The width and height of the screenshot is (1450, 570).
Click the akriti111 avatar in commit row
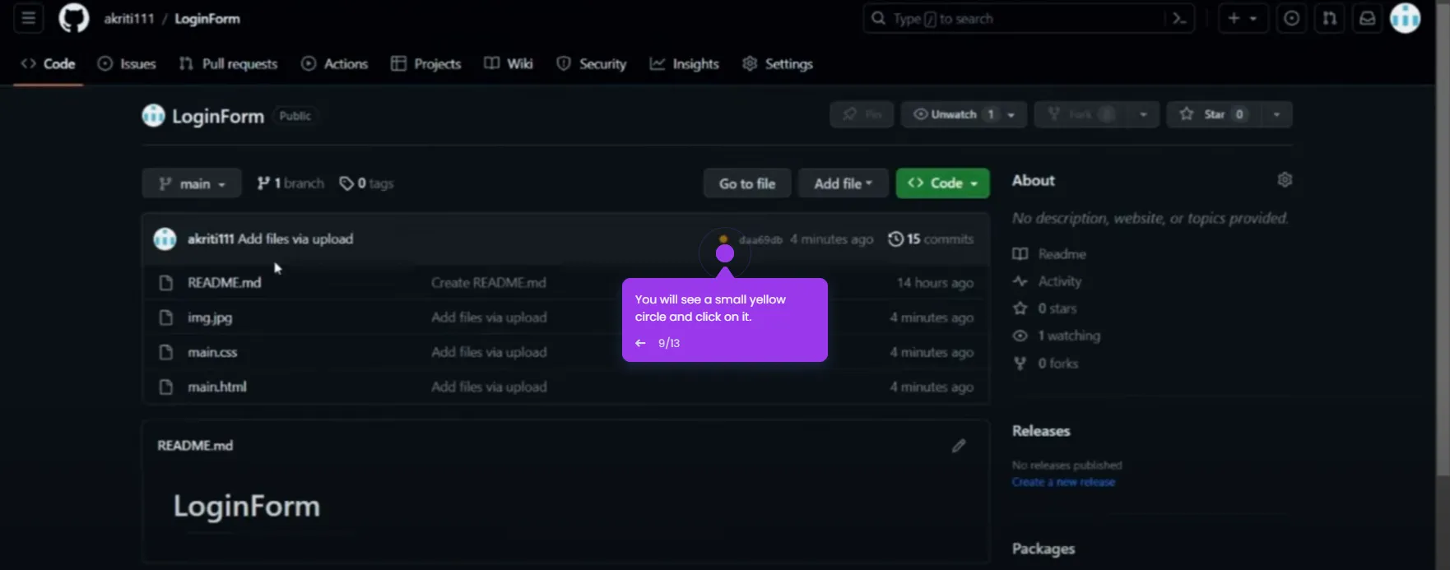165,239
